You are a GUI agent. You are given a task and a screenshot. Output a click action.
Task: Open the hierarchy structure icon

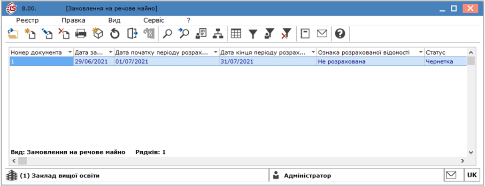[x=218, y=33]
